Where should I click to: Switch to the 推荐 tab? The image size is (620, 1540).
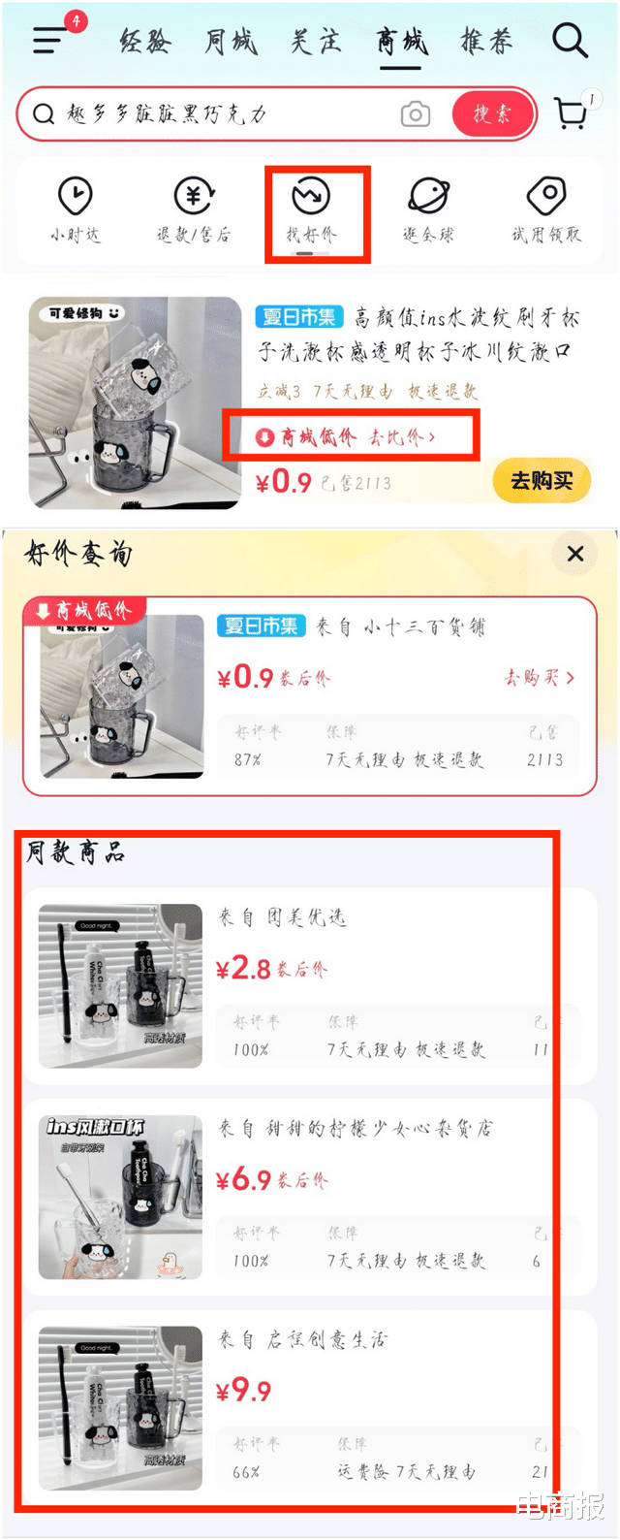[x=485, y=41]
